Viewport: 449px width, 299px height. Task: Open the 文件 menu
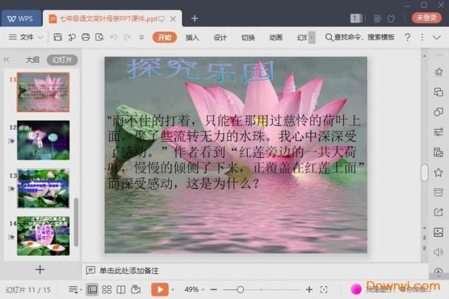21,37
